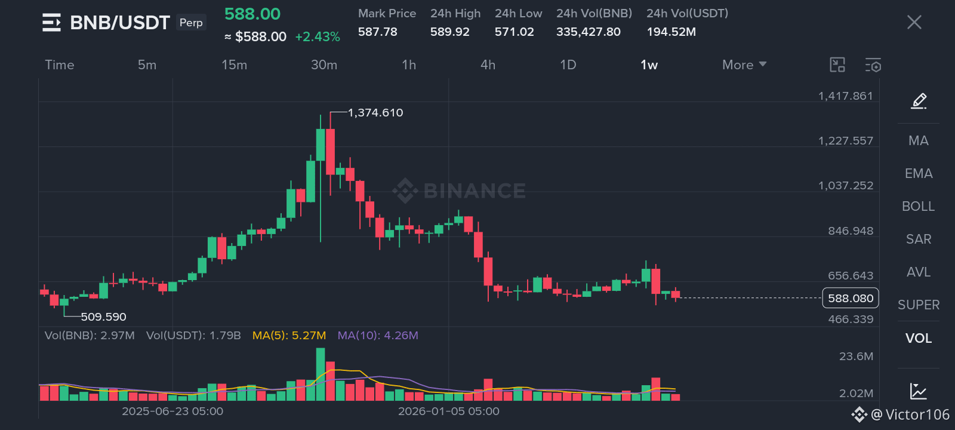Click the 656.643 price axis label

coord(851,275)
